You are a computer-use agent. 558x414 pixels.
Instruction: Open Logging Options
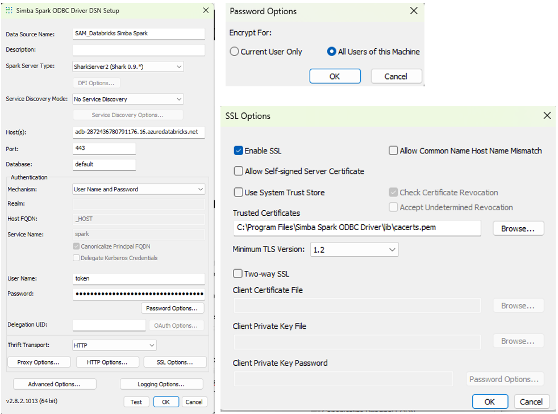click(x=161, y=384)
